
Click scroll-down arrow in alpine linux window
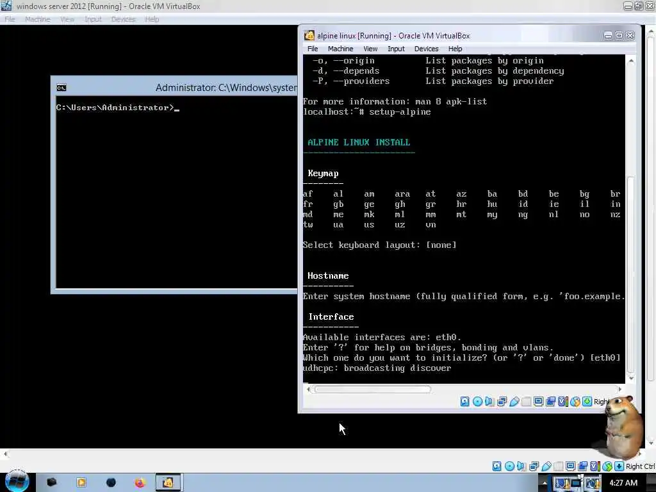pos(631,379)
